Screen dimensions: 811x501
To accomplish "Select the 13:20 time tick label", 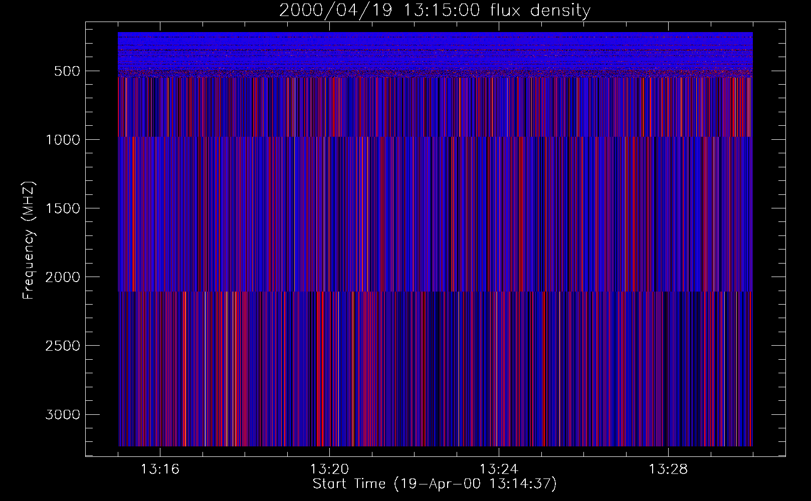I will [x=329, y=469].
